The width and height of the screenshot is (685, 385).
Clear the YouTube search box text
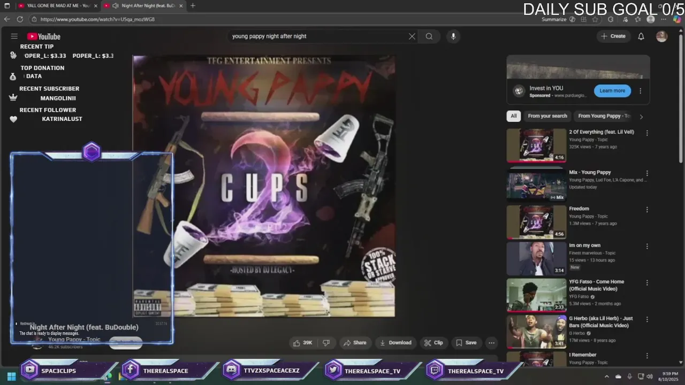(412, 36)
